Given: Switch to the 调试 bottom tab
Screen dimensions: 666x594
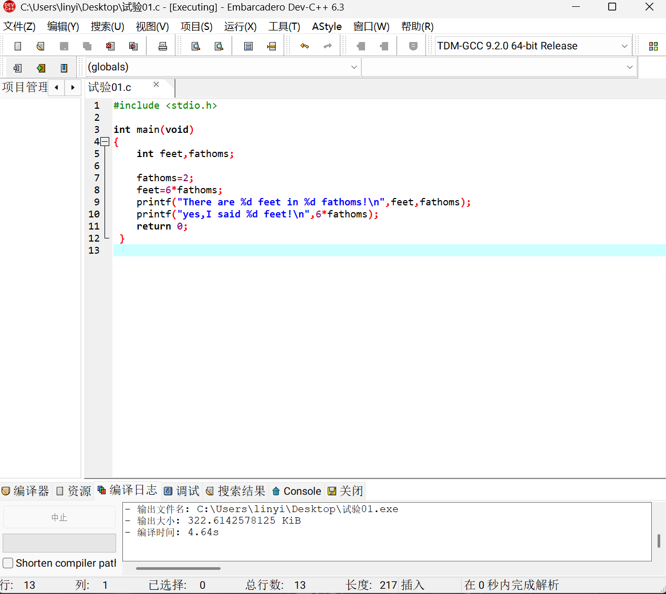Looking at the screenshot, I should click(182, 491).
